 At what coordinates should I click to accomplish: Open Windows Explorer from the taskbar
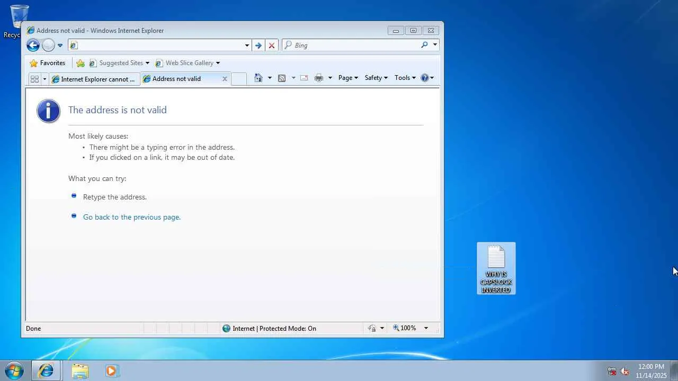80,371
